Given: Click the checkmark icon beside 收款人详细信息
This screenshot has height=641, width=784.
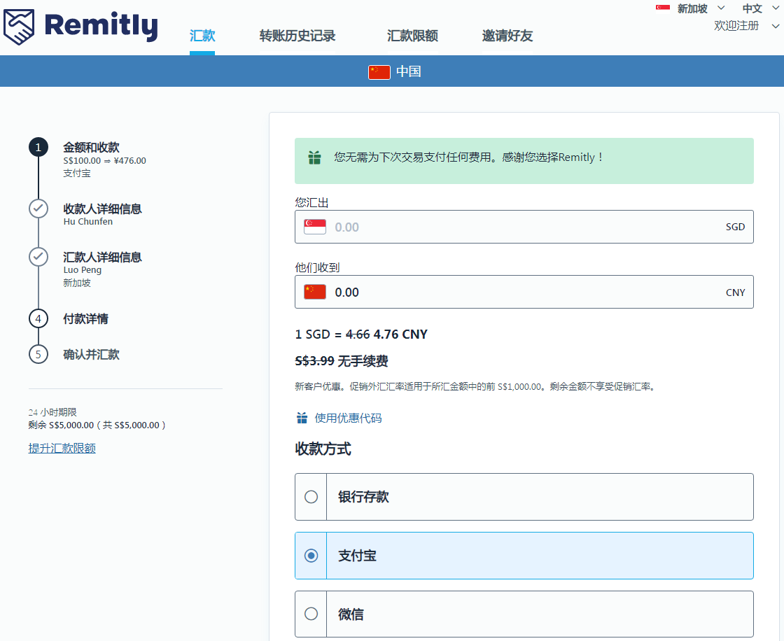Looking at the screenshot, I should 38,209.
